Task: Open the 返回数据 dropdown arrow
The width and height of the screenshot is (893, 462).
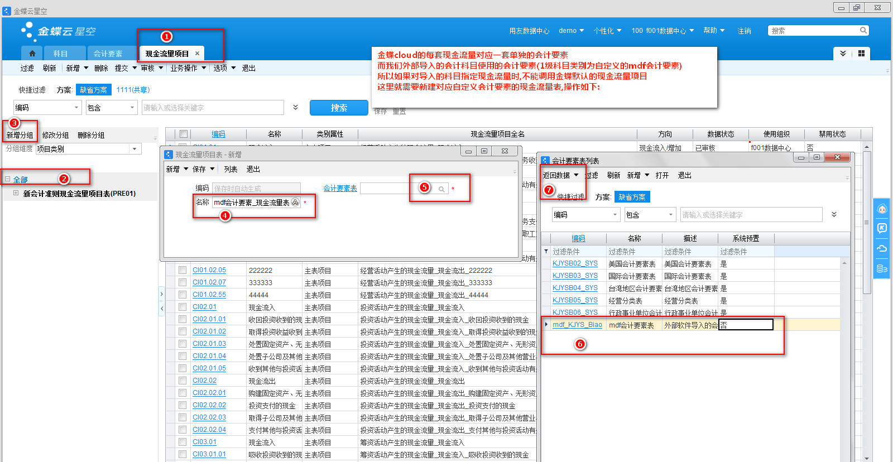Action: 577,175
